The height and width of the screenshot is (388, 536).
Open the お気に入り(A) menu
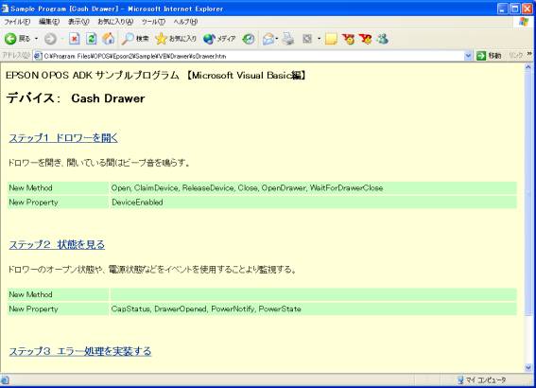pos(115,22)
